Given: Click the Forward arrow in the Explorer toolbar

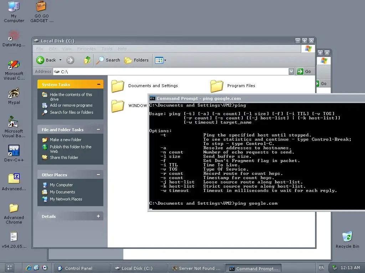Looking at the screenshot, I should click(70, 60).
